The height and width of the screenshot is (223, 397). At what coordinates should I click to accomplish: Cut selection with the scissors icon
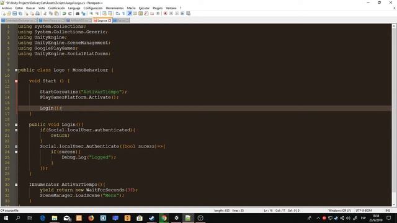[x=45, y=14]
